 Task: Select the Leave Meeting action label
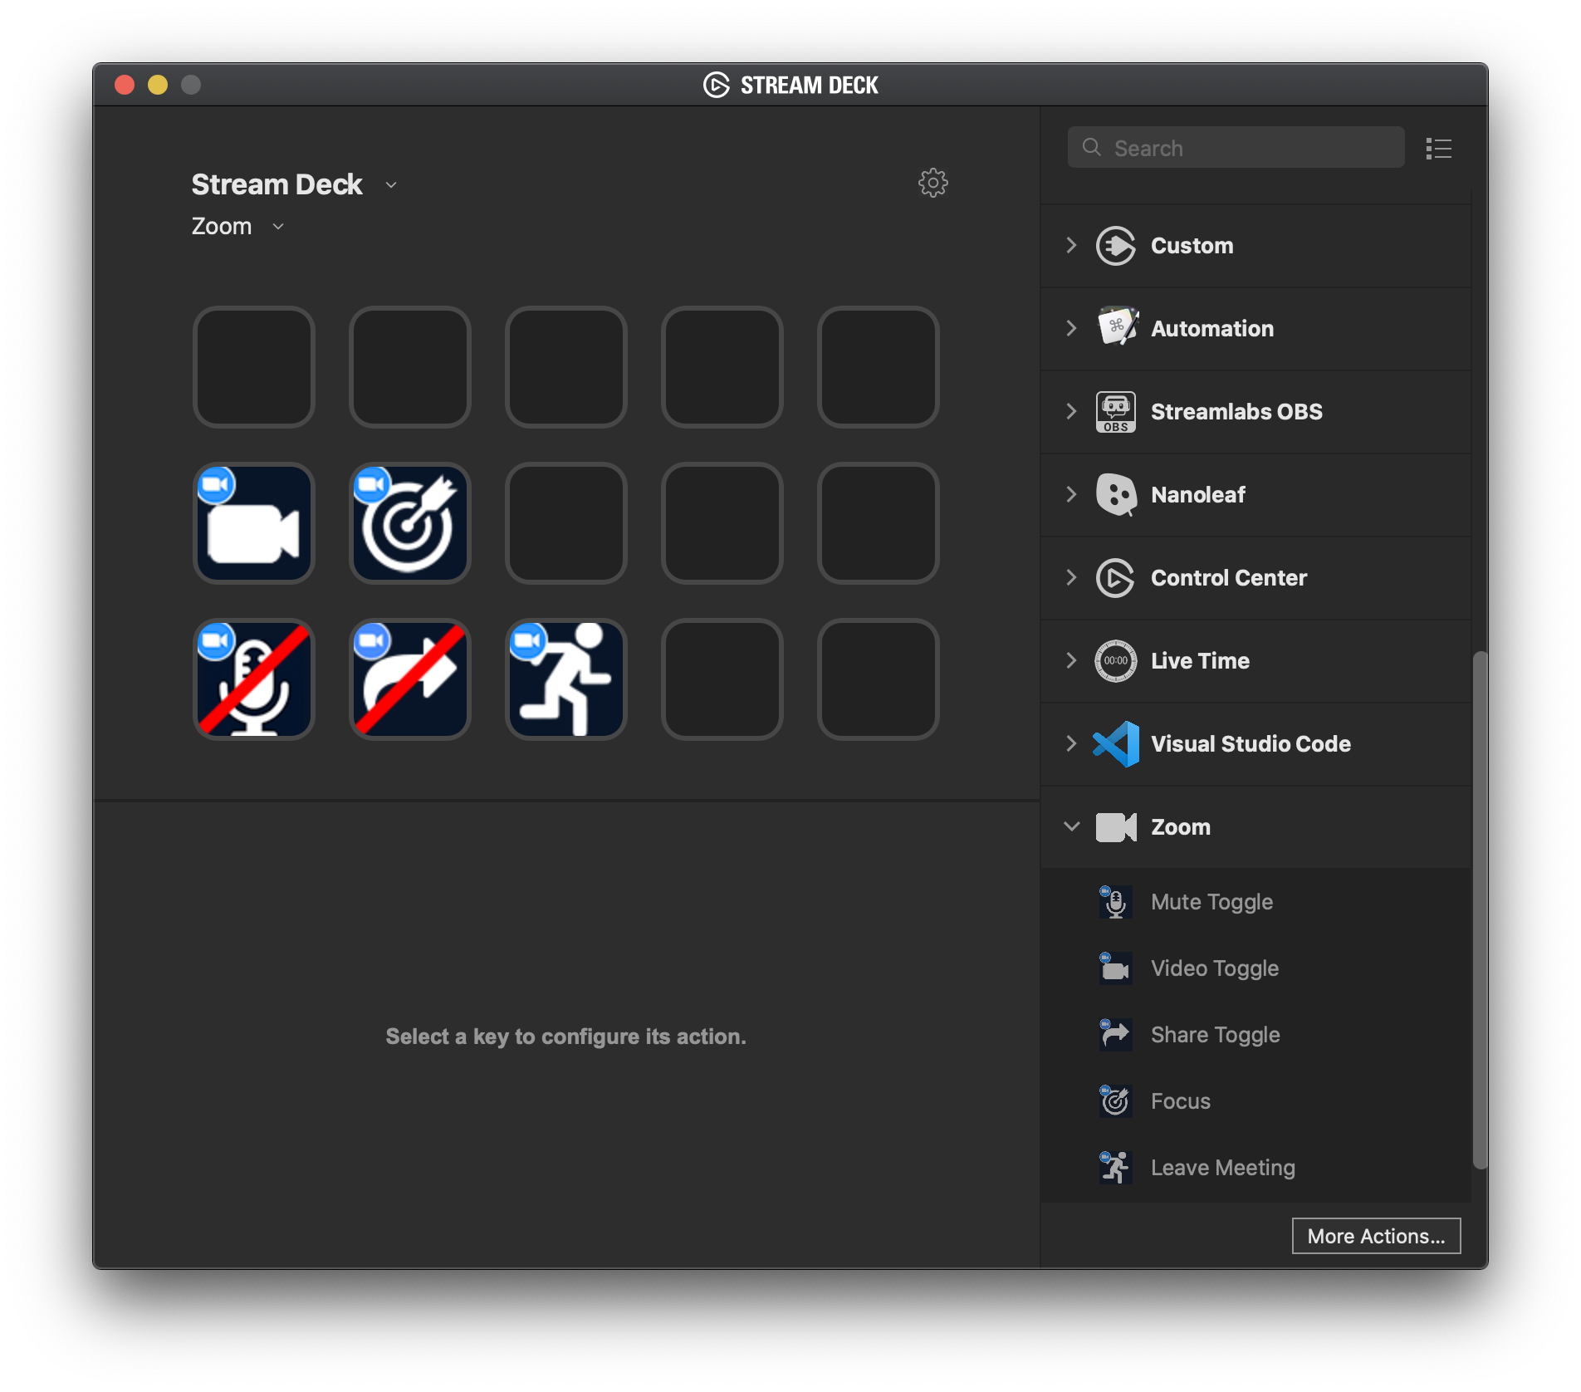tap(1223, 1168)
